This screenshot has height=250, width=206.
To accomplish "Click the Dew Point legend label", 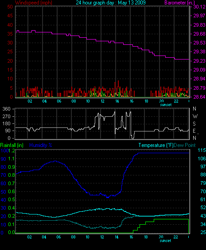I will coord(185,145).
